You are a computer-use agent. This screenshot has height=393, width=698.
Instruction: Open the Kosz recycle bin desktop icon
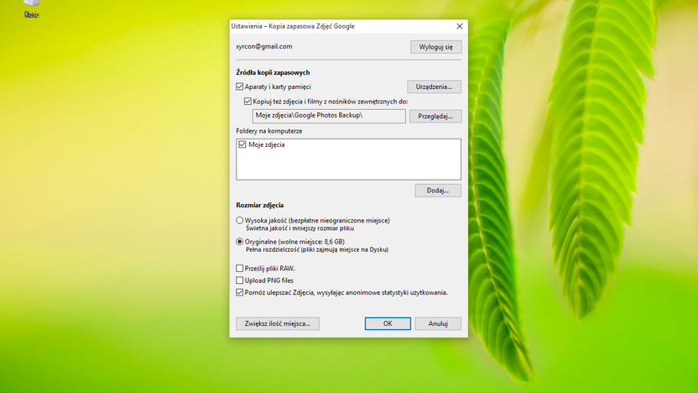click(x=31, y=8)
